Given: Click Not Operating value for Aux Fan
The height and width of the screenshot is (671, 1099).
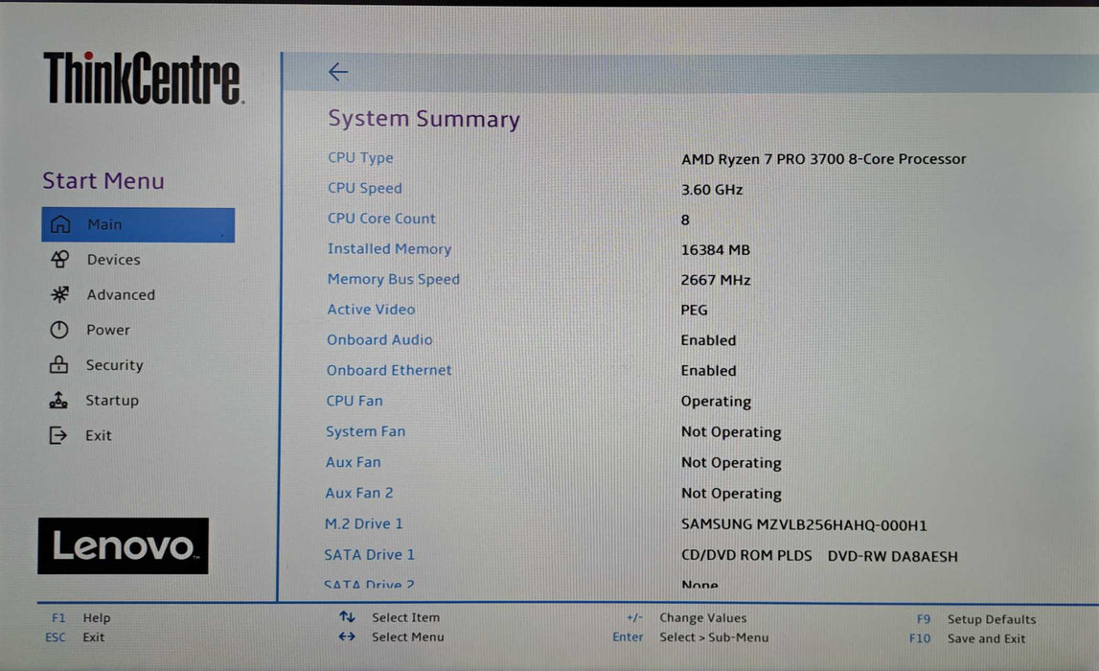Looking at the screenshot, I should pos(731,463).
